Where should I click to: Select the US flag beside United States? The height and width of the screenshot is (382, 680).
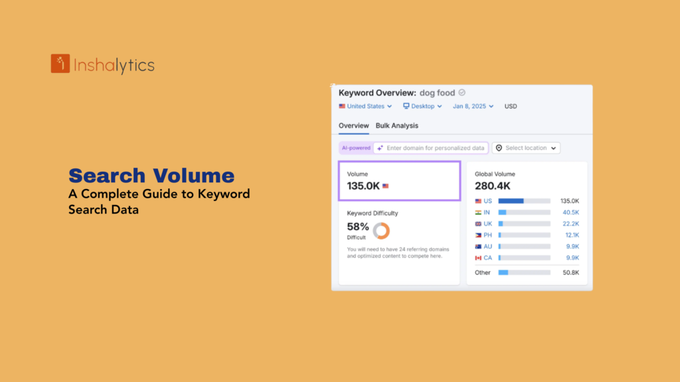pos(341,106)
